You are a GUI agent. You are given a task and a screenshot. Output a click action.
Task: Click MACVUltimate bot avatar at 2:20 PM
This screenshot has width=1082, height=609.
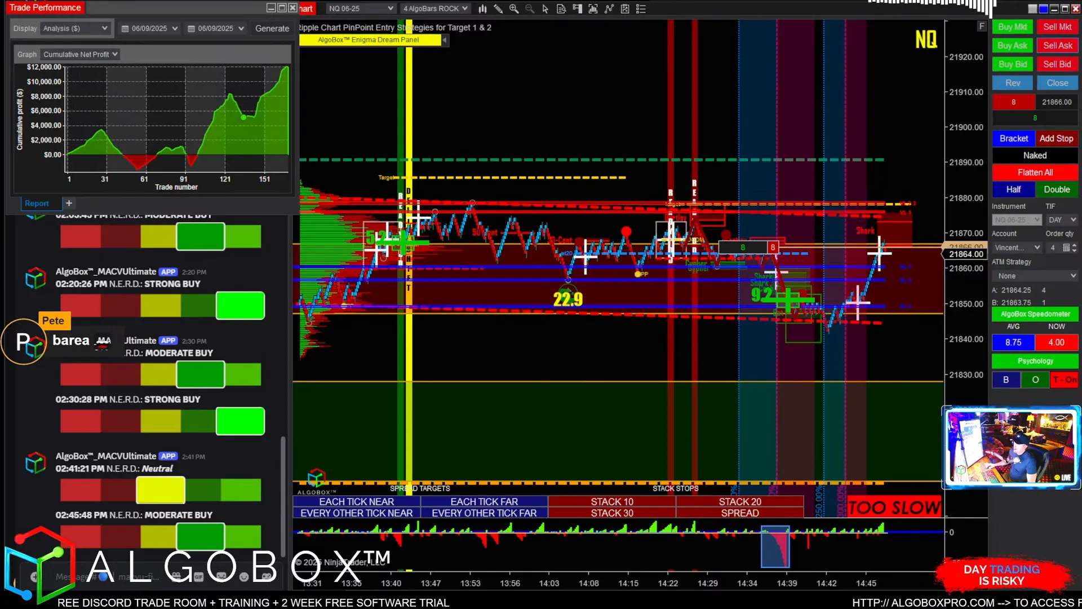click(36, 278)
